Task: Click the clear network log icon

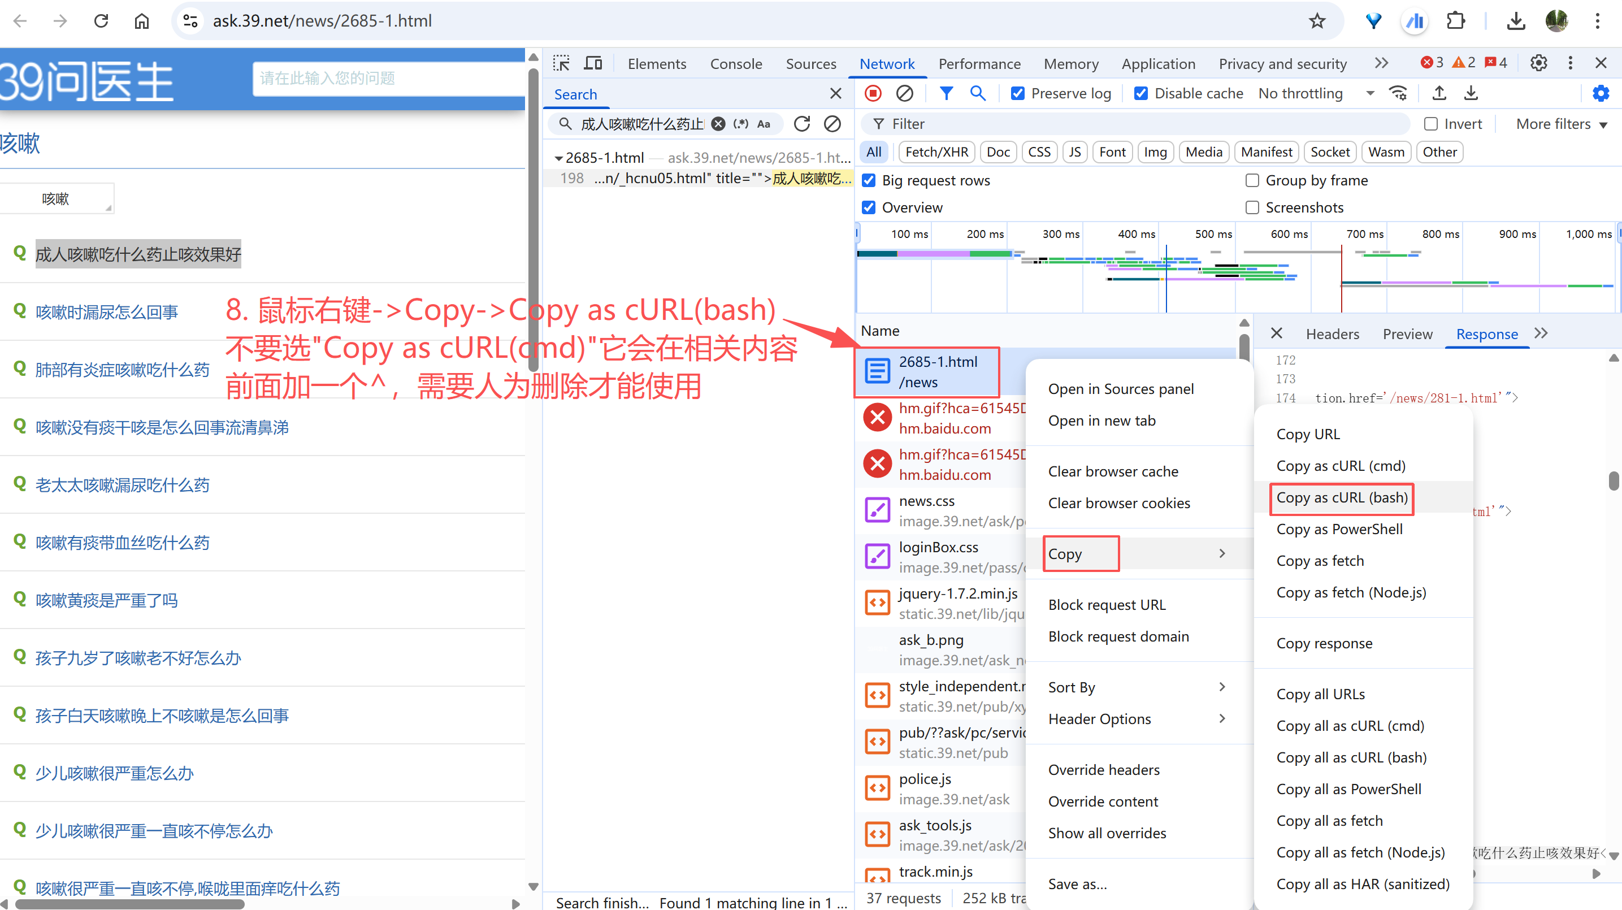Action: (x=904, y=94)
